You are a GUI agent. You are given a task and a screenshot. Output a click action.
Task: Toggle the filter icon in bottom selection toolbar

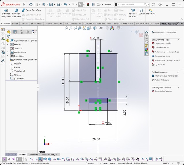4,159
